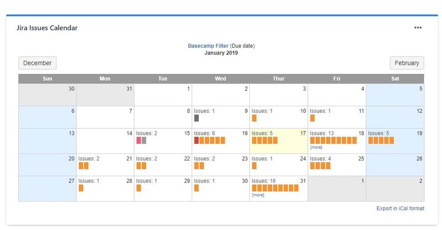Viewport: 442px width, 230px height.
Task: Open the gadget options ellipsis menu
Action: point(418,27)
